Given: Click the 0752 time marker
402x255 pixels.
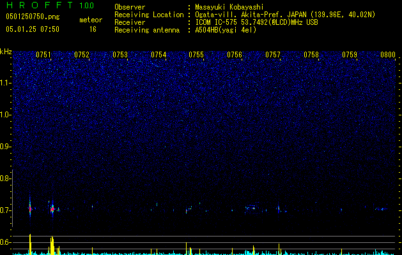Looking at the screenshot, I should [x=82, y=55].
